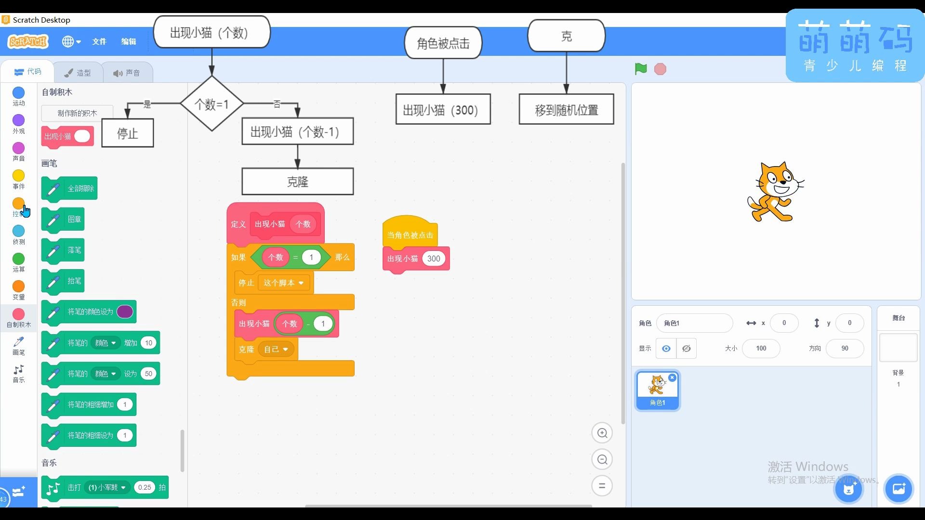Click the choose a backdrop button

click(899, 489)
